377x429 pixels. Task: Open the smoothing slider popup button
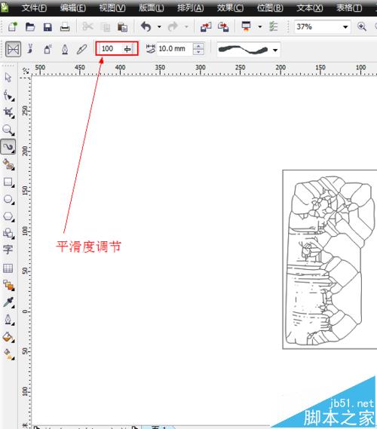click(127, 49)
